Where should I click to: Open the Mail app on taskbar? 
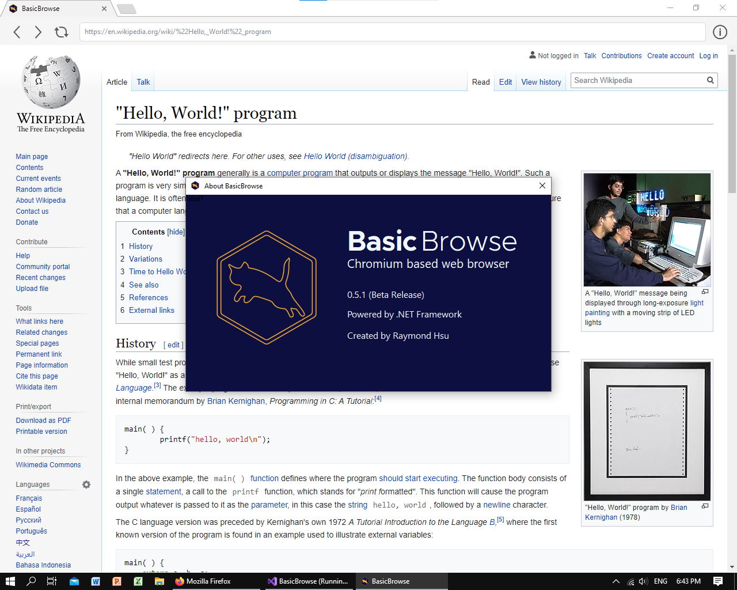[x=74, y=581]
